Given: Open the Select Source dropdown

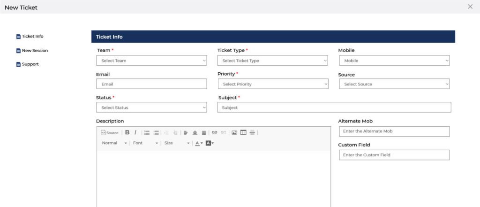Looking at the screenshot, I should [x=394, y=84].
